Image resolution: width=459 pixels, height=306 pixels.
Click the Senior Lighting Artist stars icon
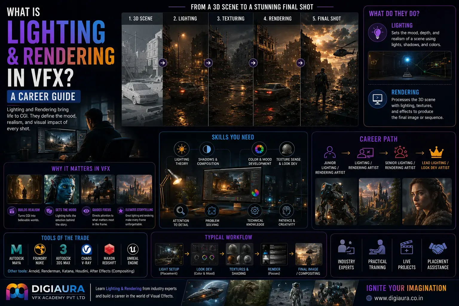click(x=401, y=152)
